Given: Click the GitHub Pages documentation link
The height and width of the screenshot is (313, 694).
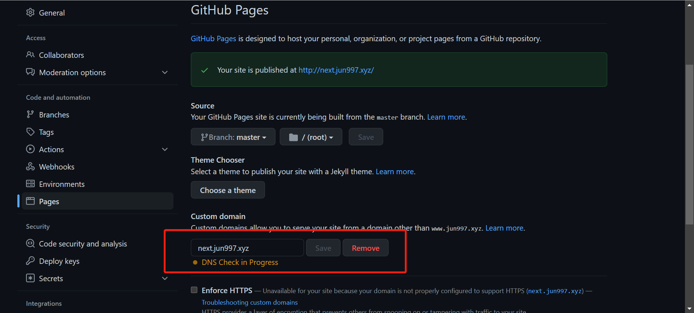Looking at the screenshot, I should coord(213,39).
